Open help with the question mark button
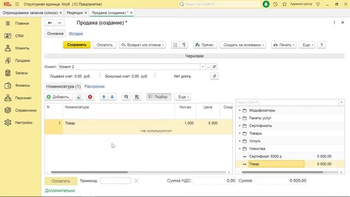Image resolution: width=350 pixels, height=197 pixels. click(x=322, y=45)
